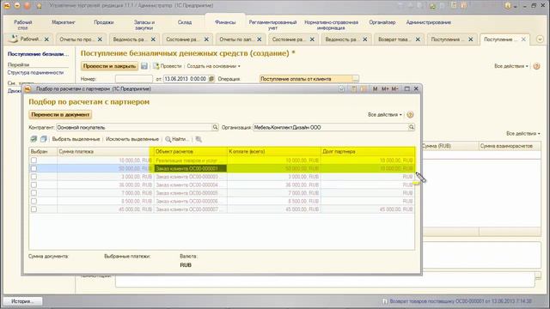
Task: Click the calendar icon next to the date field
Action: pos(211,79)
